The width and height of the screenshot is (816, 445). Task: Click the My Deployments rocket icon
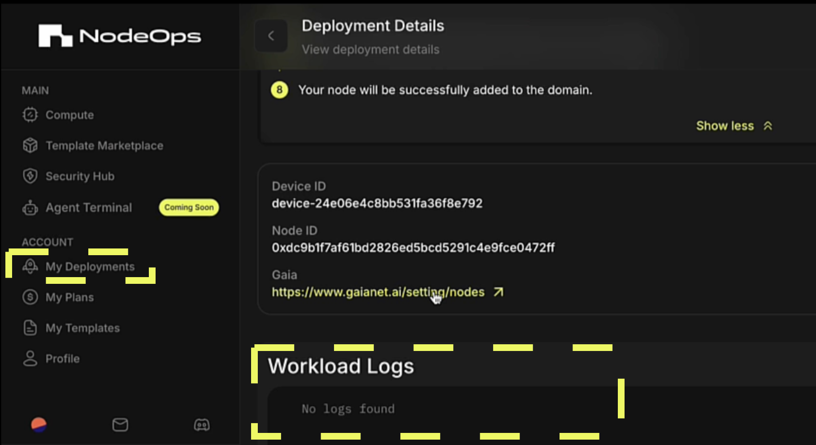coord(30,266)
